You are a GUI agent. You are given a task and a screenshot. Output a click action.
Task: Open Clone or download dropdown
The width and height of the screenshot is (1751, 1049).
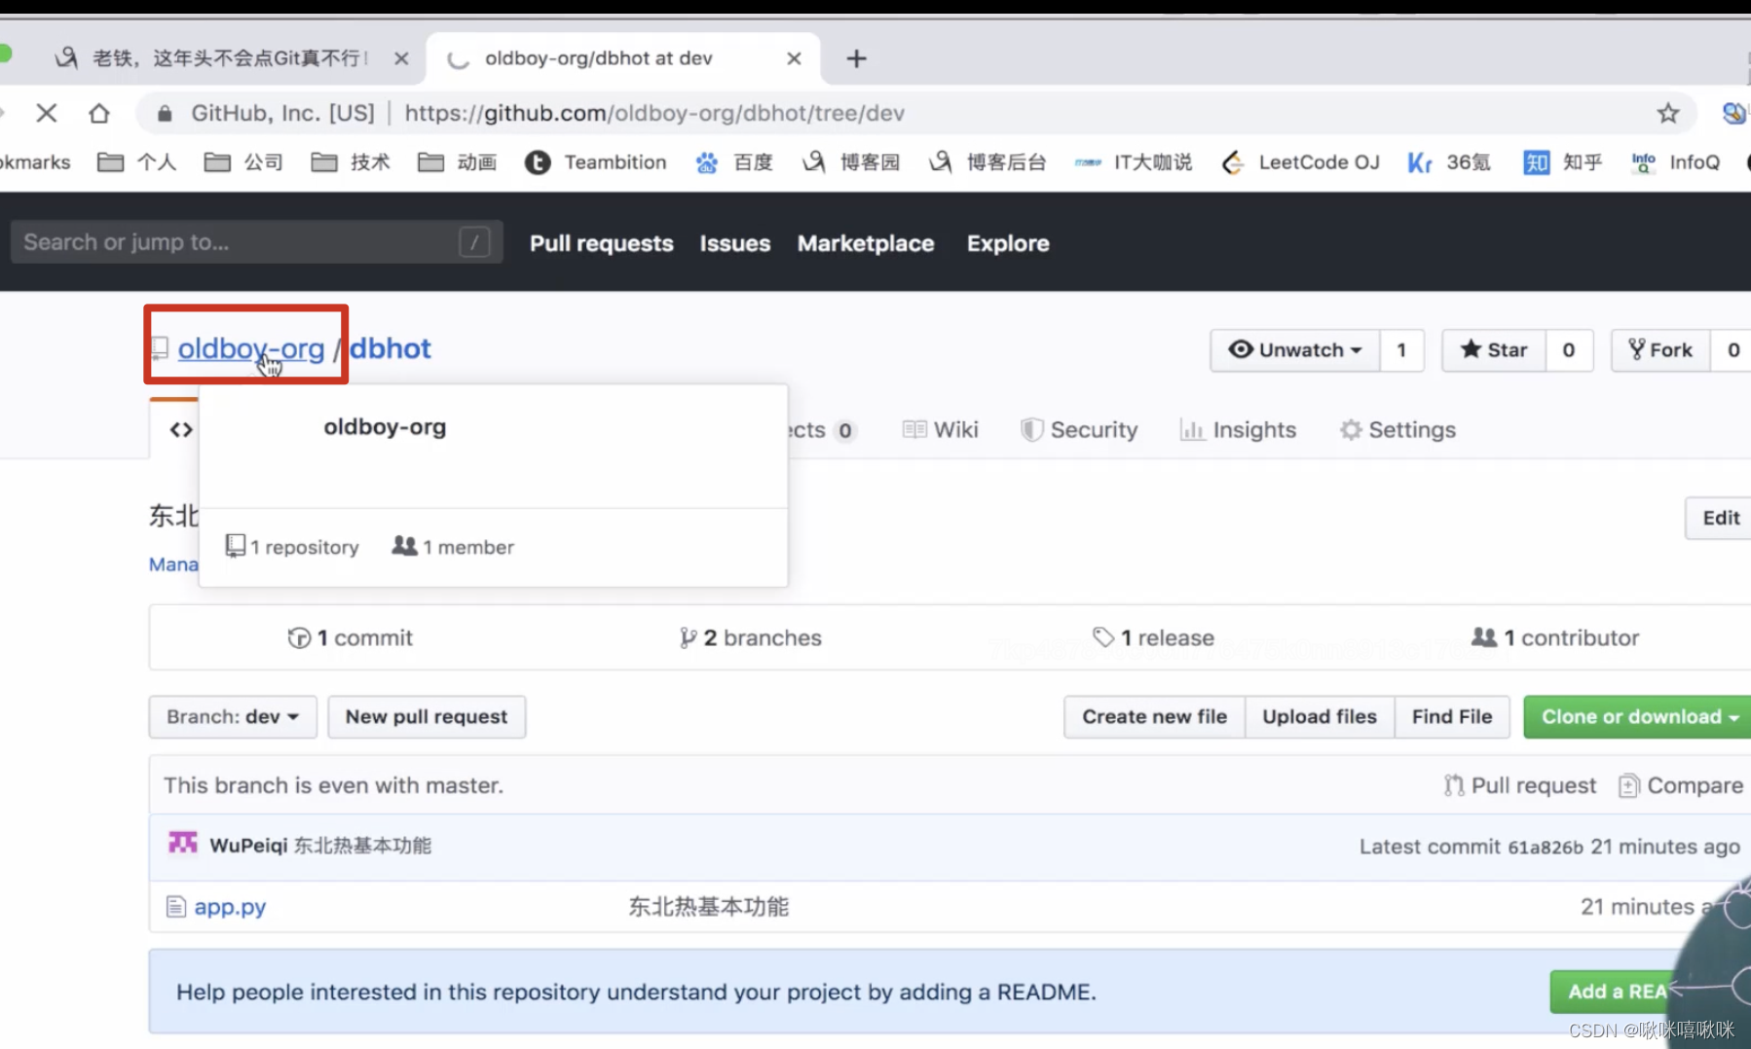(x=1638, y=717)
